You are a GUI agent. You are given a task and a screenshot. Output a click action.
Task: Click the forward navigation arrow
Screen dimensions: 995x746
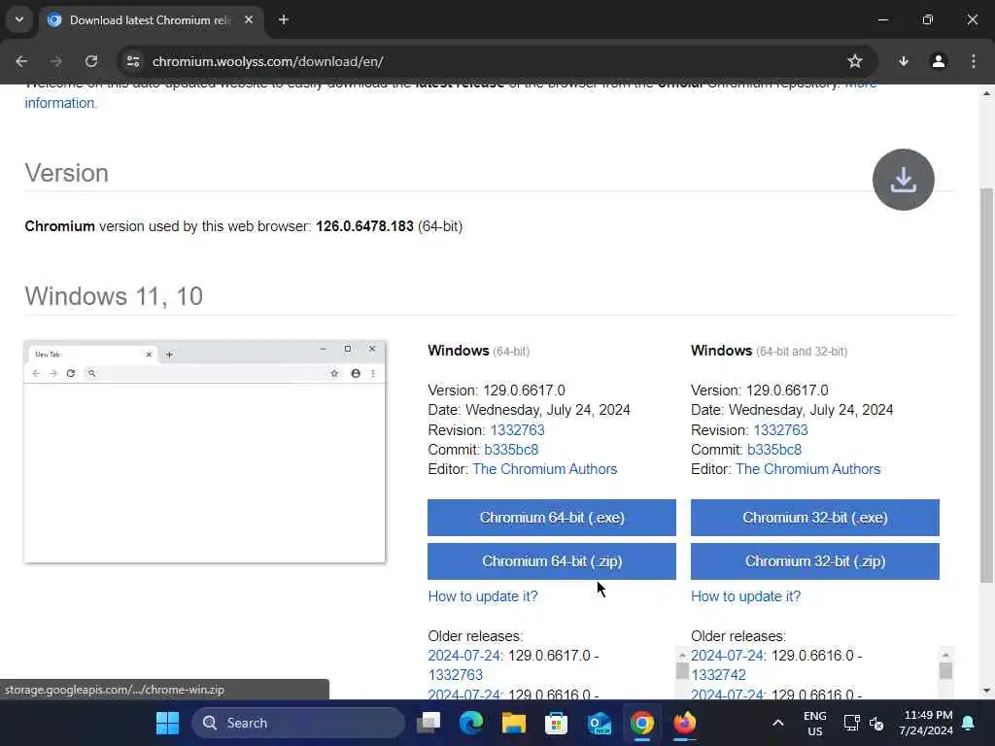(56, 61)
